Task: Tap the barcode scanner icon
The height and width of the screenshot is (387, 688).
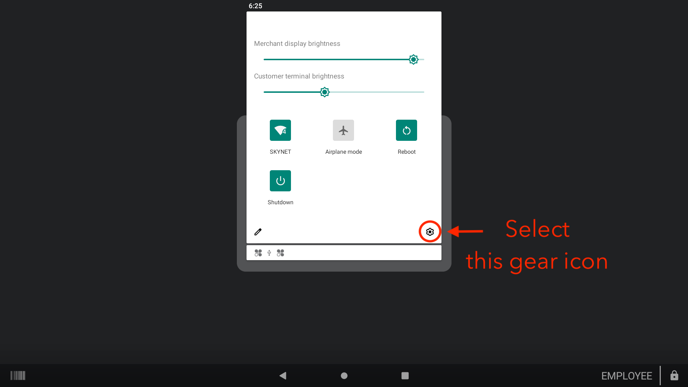Action: click(x=18, y=376)
